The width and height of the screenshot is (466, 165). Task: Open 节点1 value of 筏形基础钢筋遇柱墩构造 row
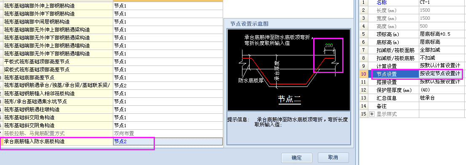click(x=168, y=110)
